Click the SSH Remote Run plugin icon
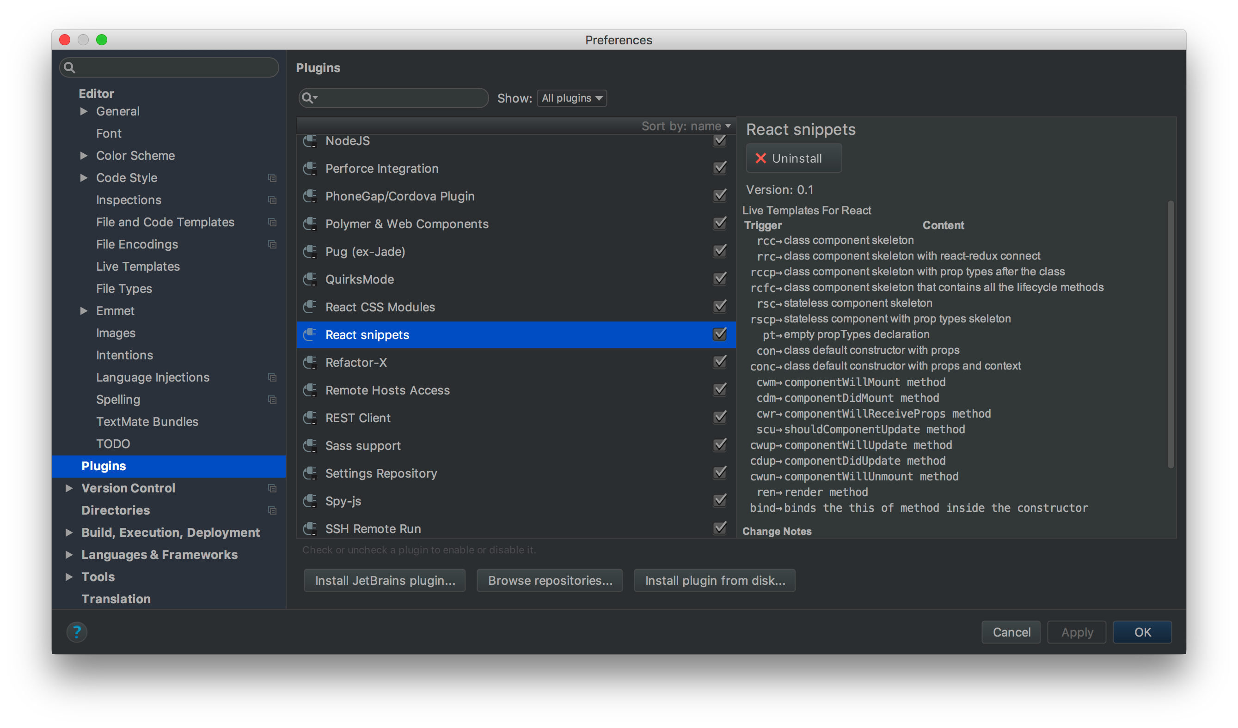This screenshot has height=728, width=1238. [x=310, y=528]
